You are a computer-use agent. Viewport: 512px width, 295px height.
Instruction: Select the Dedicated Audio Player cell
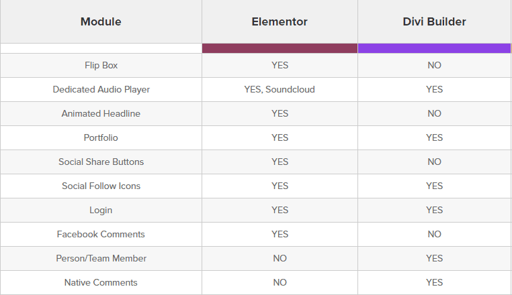101,89
